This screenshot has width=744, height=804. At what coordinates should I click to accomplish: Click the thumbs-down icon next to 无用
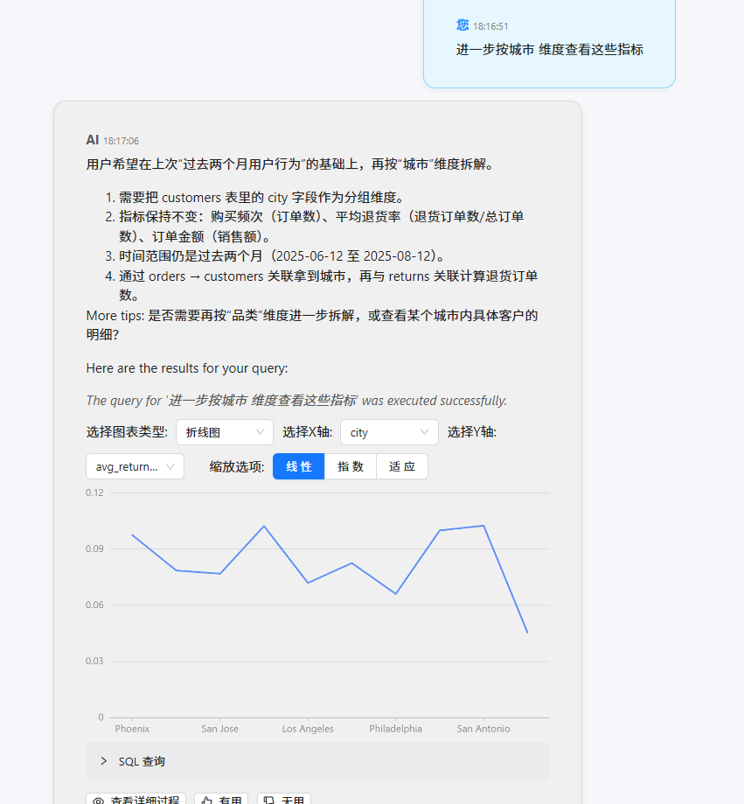pos(269,800)
